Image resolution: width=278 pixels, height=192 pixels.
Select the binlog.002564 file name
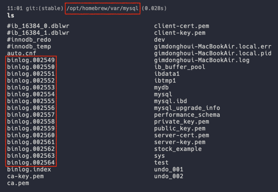(x=31, y=163)
